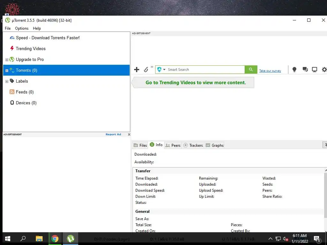Run search with green magnifier button
This screenshot has width=327, height=245.
251,70
